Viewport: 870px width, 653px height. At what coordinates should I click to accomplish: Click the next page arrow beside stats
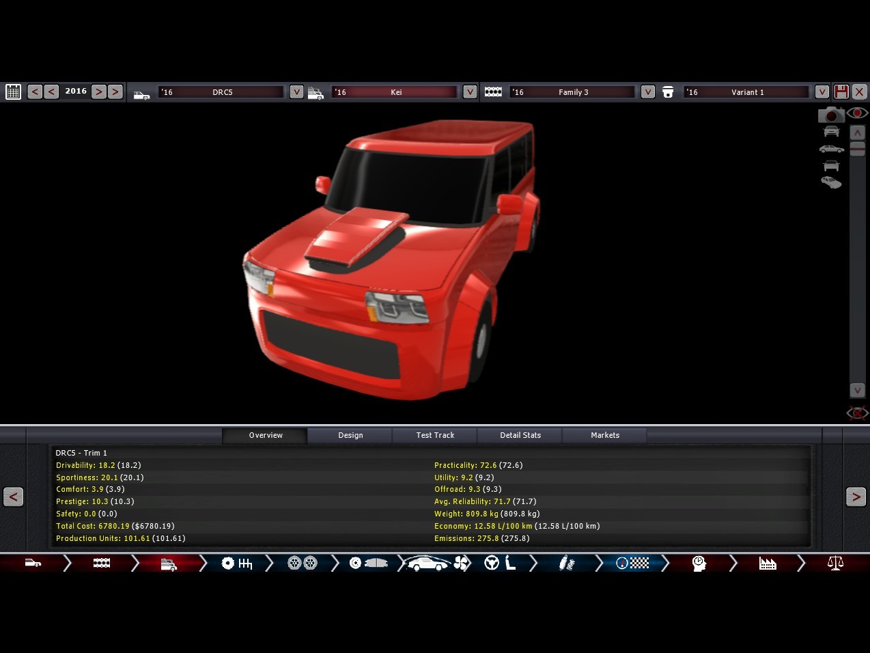click(856, 497)
